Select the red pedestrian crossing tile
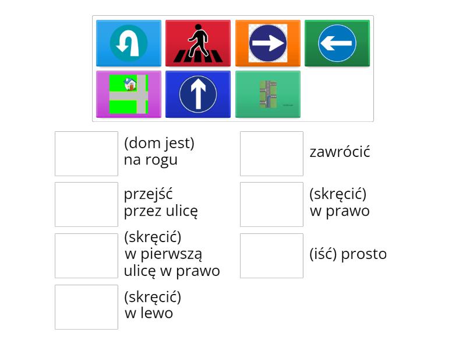The height and width of the screenshot is (350, 466). [x=198, y=43]
